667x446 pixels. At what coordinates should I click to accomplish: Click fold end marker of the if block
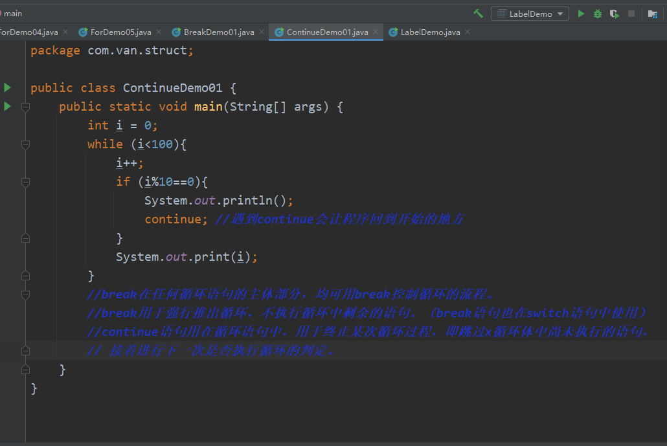point(25,238)
